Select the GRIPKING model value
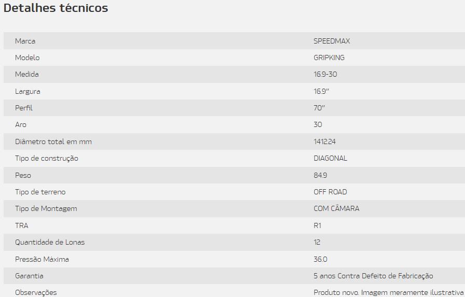 point(329,58)
